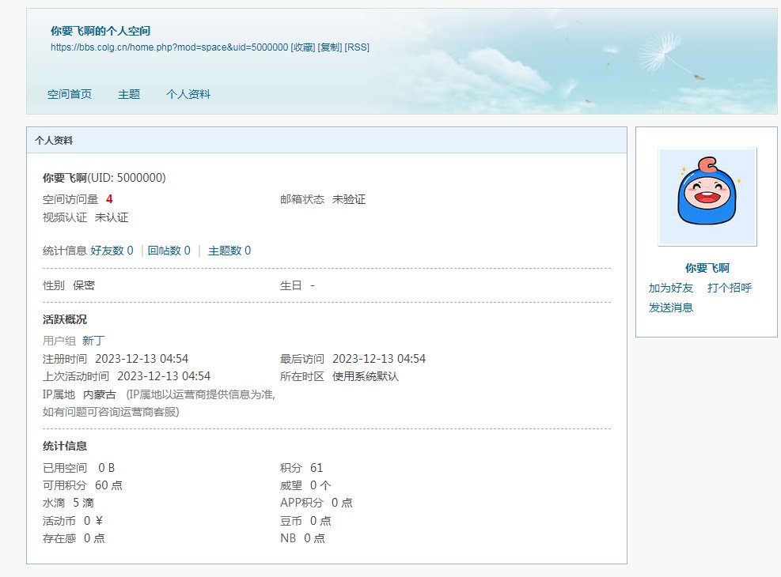Open 回帖数 0 statistics link
This screenshot has width=781, height=577.
(x=169, y=251)
